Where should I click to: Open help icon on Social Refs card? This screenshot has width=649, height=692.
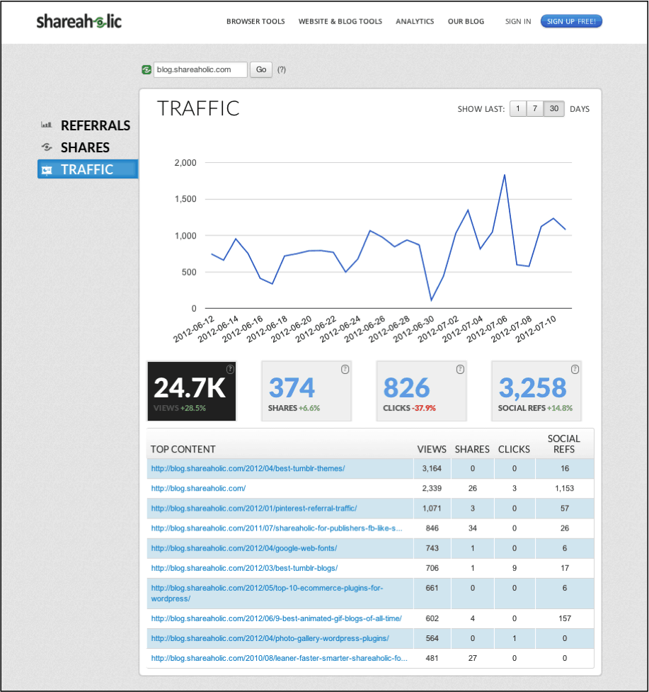point(575,370)
